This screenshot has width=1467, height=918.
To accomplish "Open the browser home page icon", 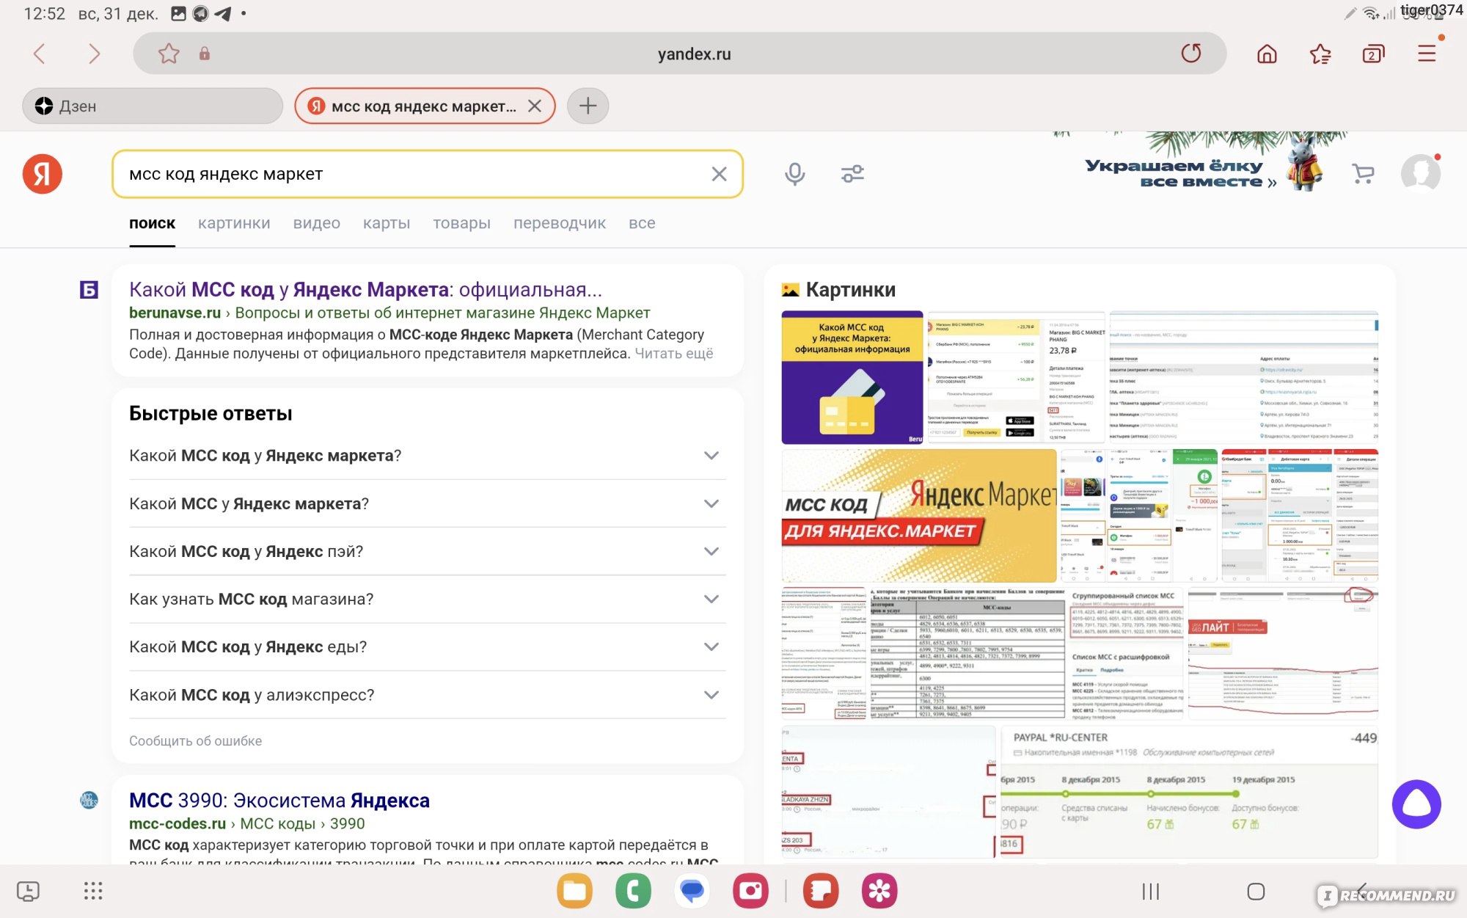I will point(1267,54).
